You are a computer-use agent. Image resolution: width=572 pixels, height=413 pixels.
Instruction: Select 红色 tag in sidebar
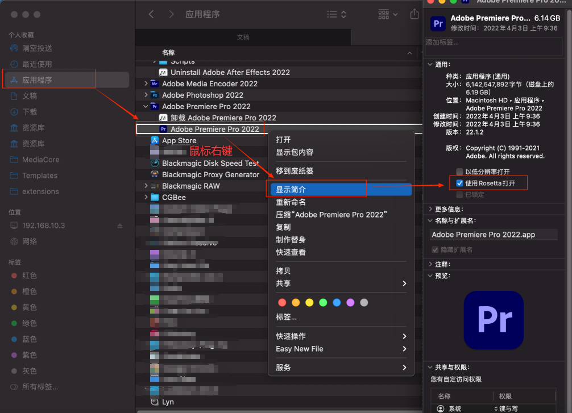24,276
